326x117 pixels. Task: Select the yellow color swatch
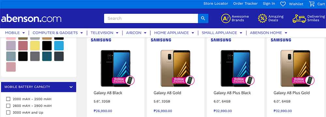pyautogui.click(x=35, y=45)
